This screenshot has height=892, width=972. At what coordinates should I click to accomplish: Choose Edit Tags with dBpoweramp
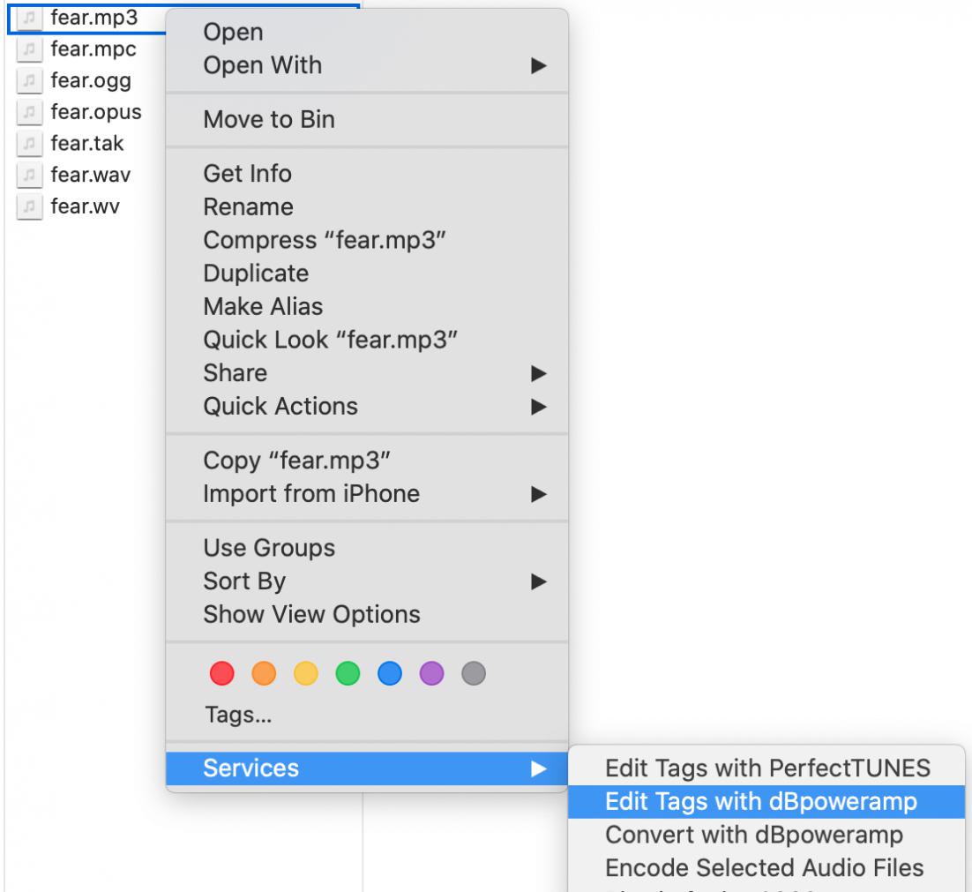tap(760, 801)
